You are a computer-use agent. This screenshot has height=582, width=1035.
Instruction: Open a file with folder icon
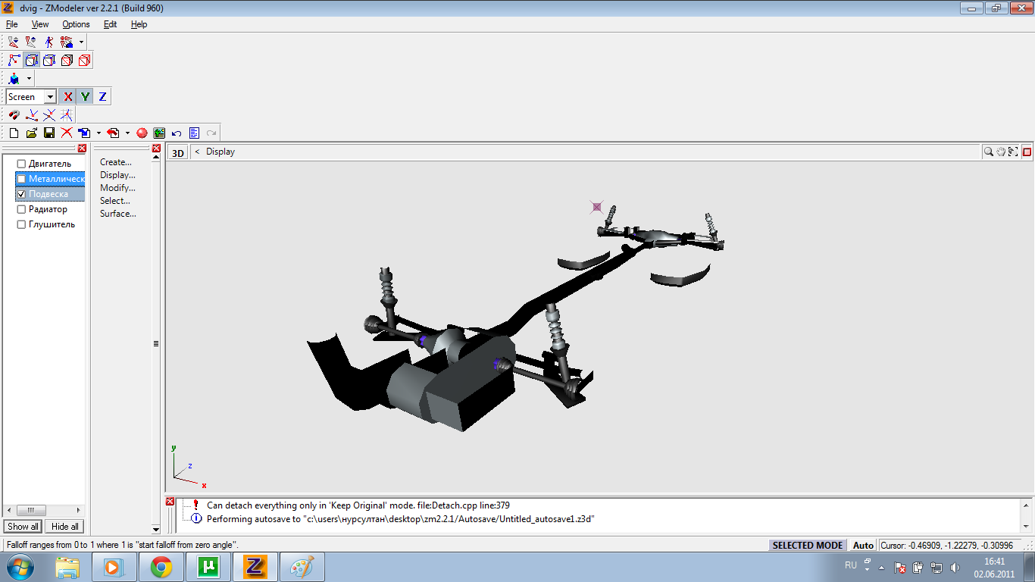point(31,133)
